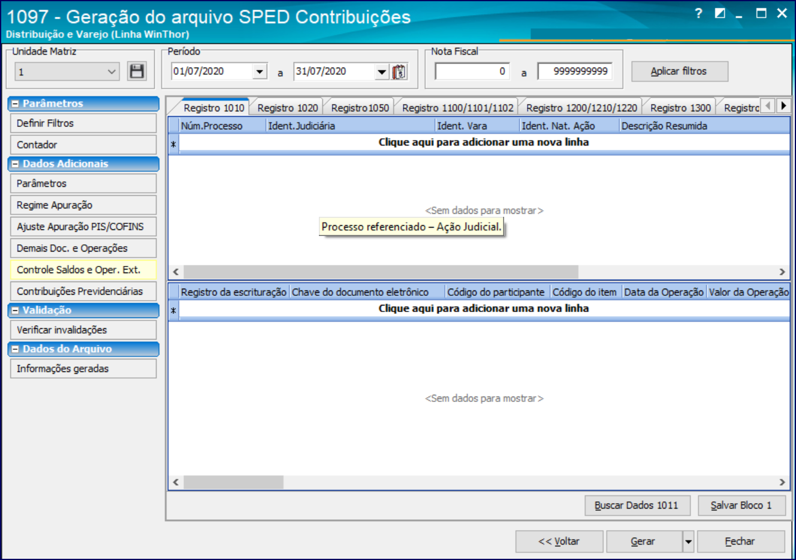The height and width of the screenshot is (560, 796).
Task: Open Regime Apuração in sidebar
Action: point(83,205)
